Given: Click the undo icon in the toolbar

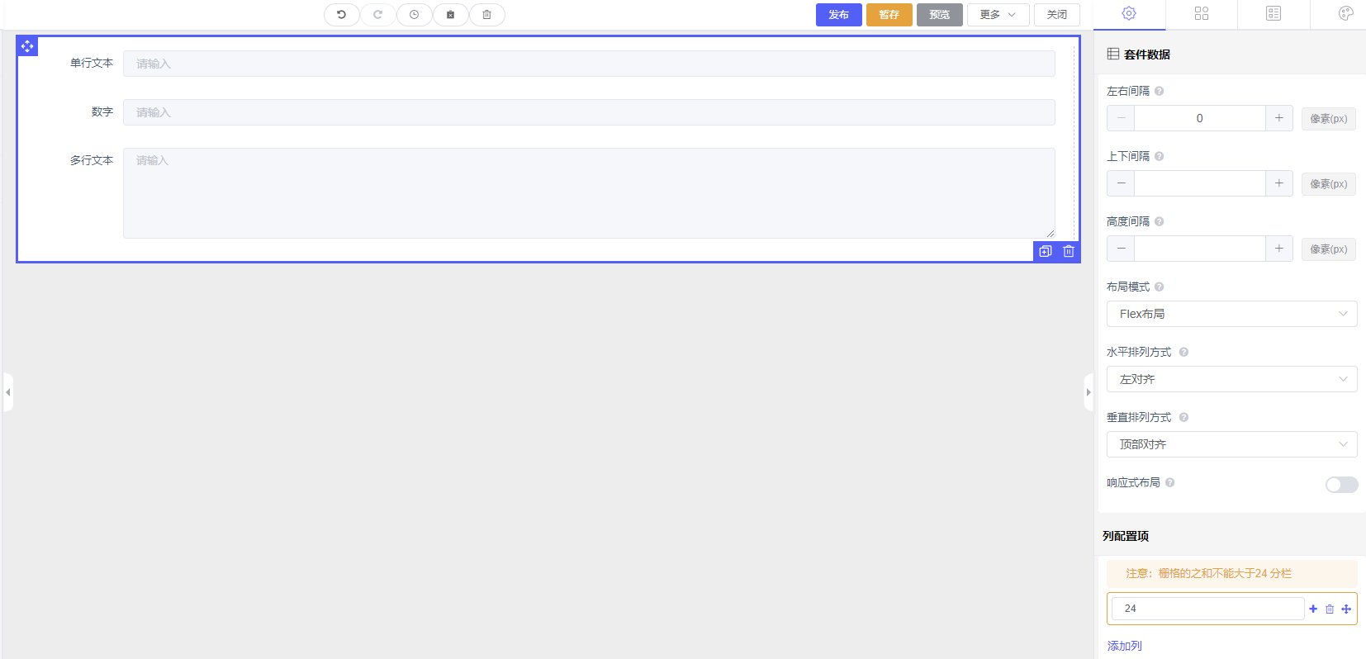Looking at the screenshot, I should point(341,15).
